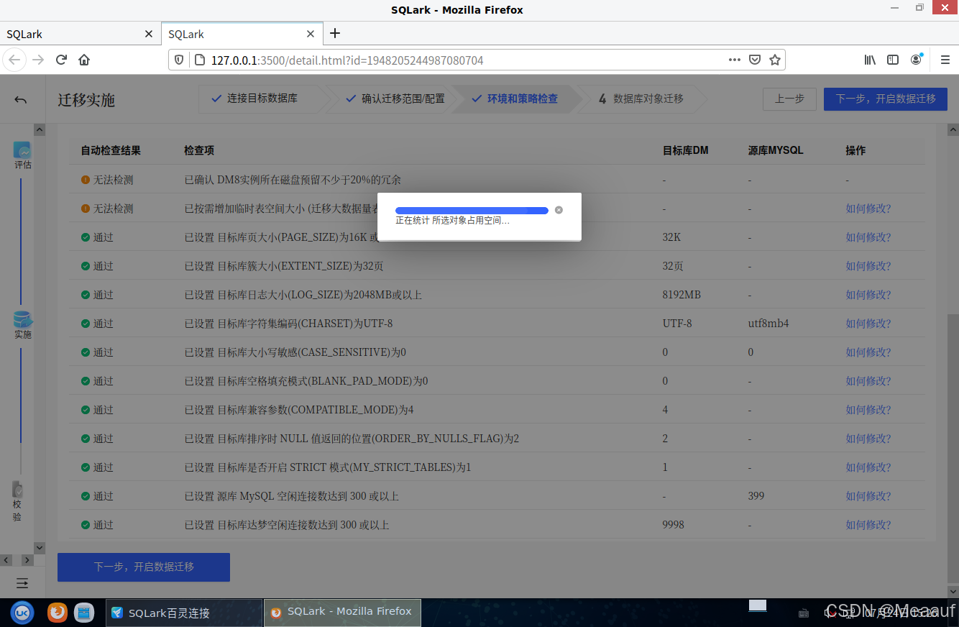Open 如何修改? for ORDER_BY_NULLS_FLAG row
959x627 pixels.
[868, 439]
